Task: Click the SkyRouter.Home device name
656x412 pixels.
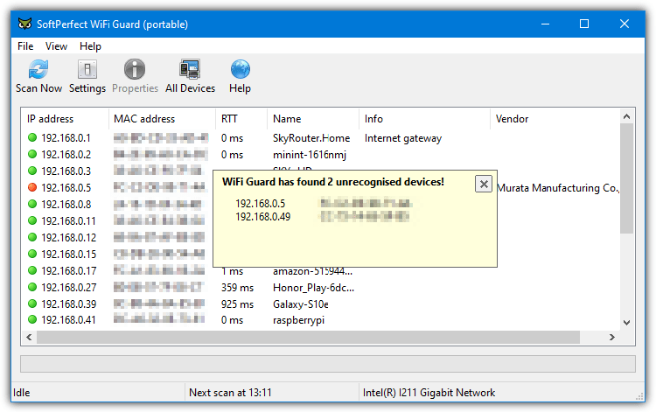Action: pyautogui.click(x=311, y=138)
